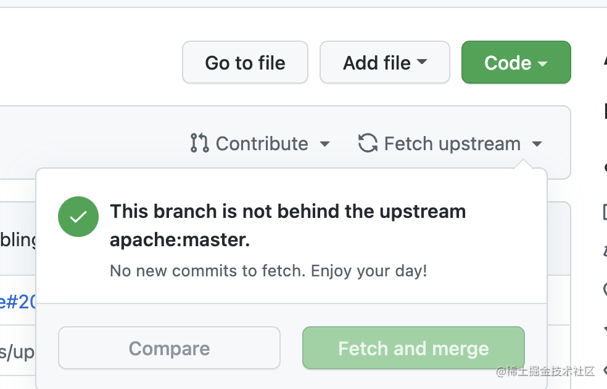This screenshot has width=607, height=389.
Task: Click the Fetch and merge button
Action: point(413,348)
